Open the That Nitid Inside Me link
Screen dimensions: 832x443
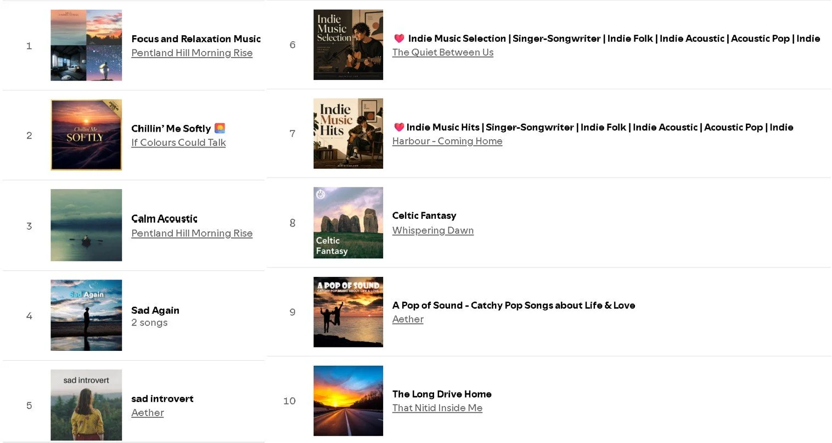[x=437, y=408]
